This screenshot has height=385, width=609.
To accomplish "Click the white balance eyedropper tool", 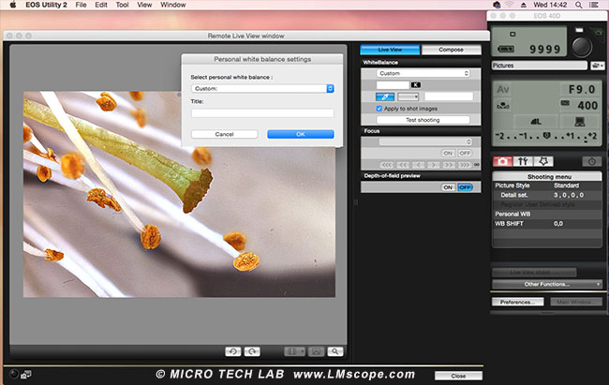I will click(385, 96).
